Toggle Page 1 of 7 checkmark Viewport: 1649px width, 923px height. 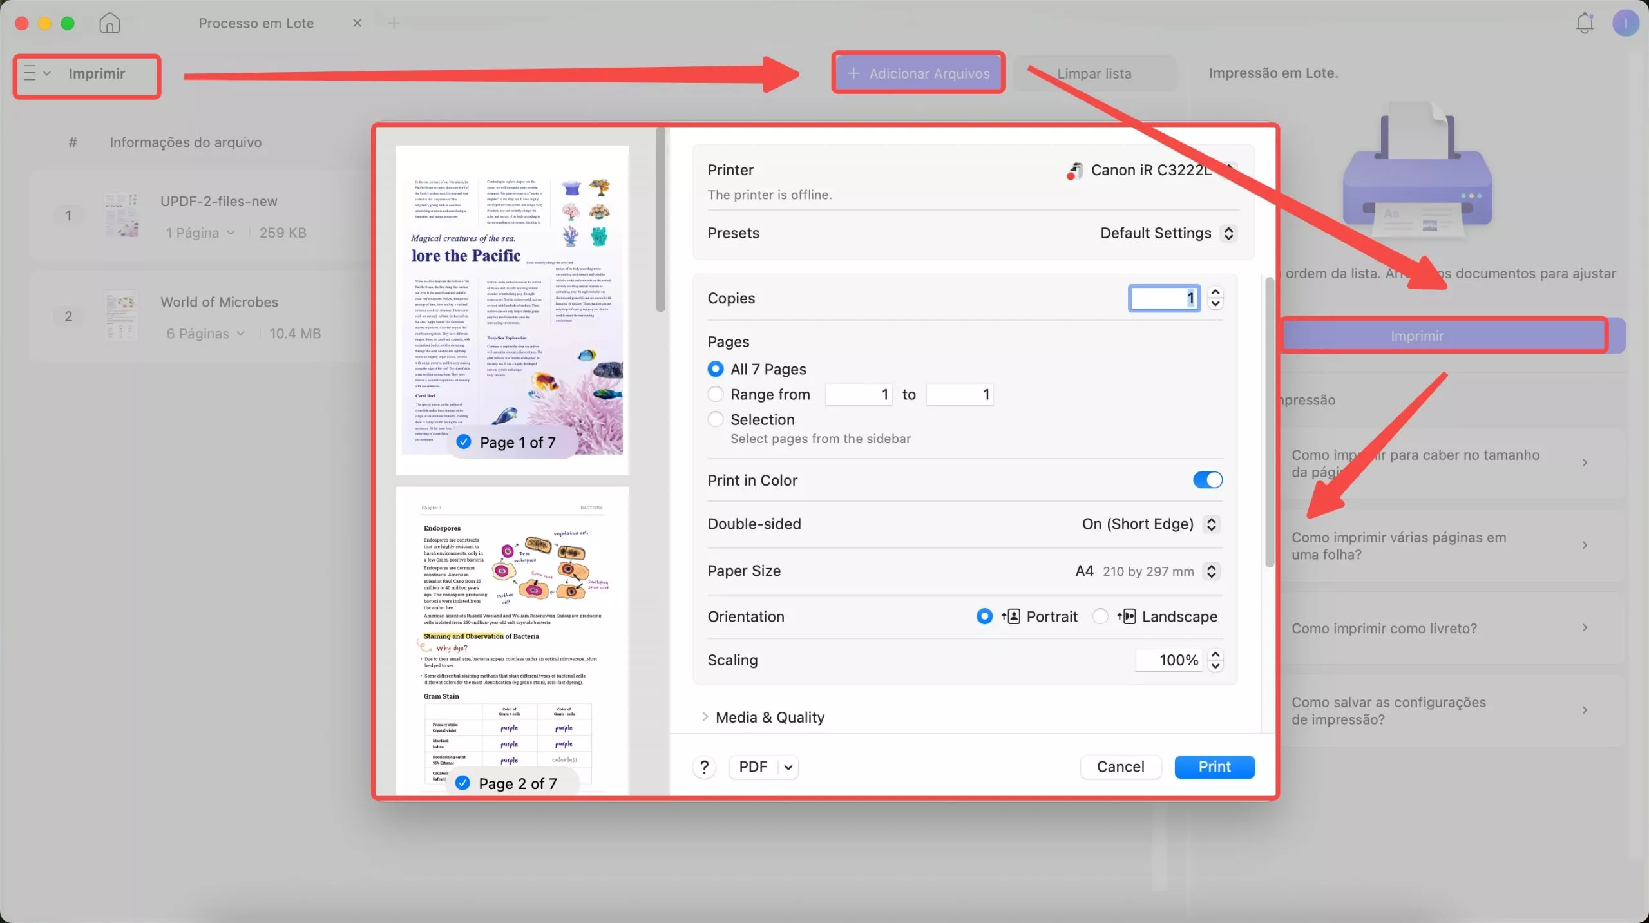coord(463,442)
